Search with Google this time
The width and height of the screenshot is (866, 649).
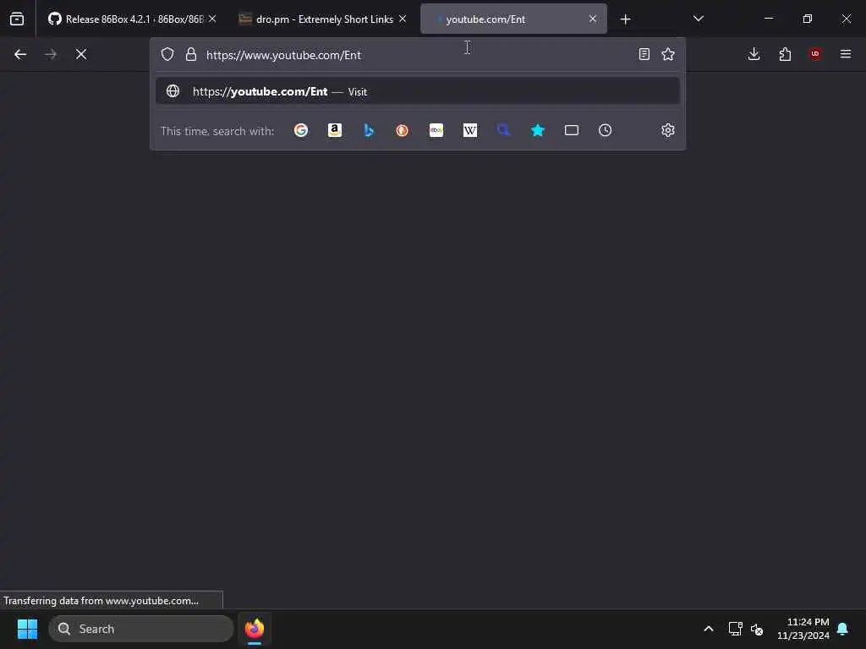click(x=301, y=130)
